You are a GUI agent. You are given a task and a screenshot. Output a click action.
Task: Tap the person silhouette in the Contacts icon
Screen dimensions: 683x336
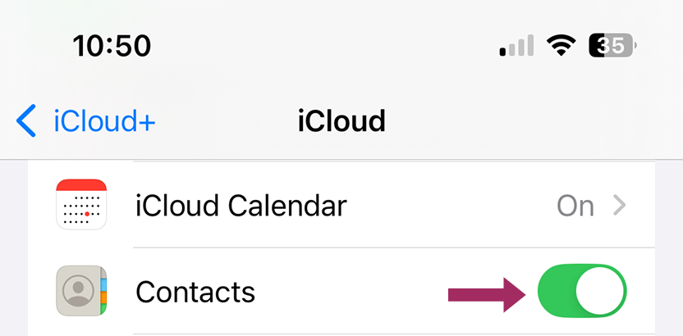78,292
